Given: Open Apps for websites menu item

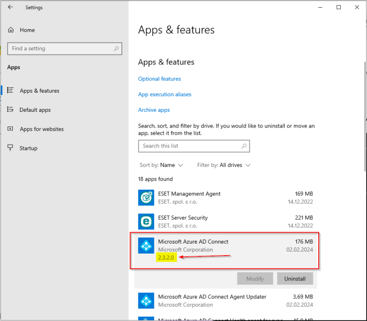Looking at the screenshot, I should click(42, 129).
